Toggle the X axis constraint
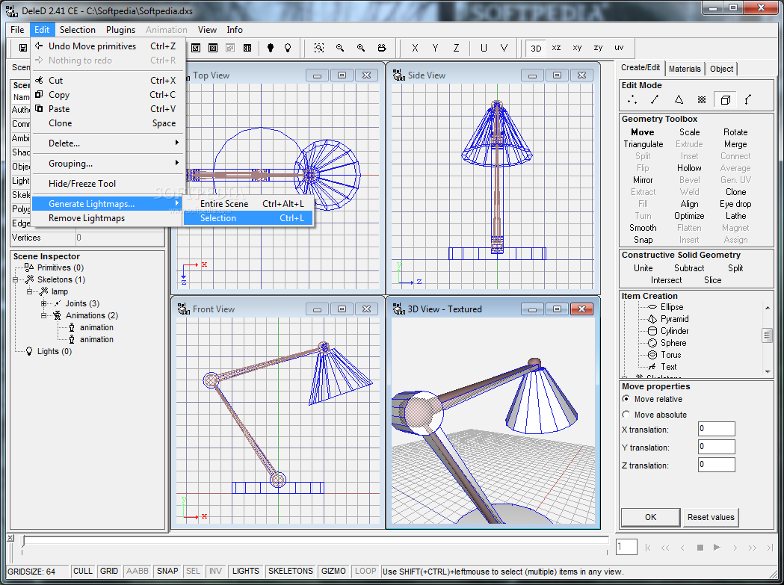This screenshot has width=784, height=585. click(x=415, y=48)
